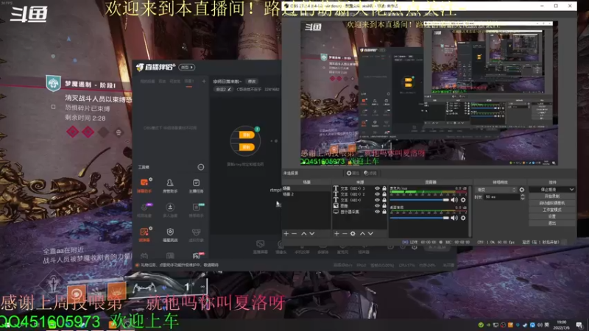Increase transition duration with up arrow
Viewport: 589px width, 331px height.
tap(523, 195)
